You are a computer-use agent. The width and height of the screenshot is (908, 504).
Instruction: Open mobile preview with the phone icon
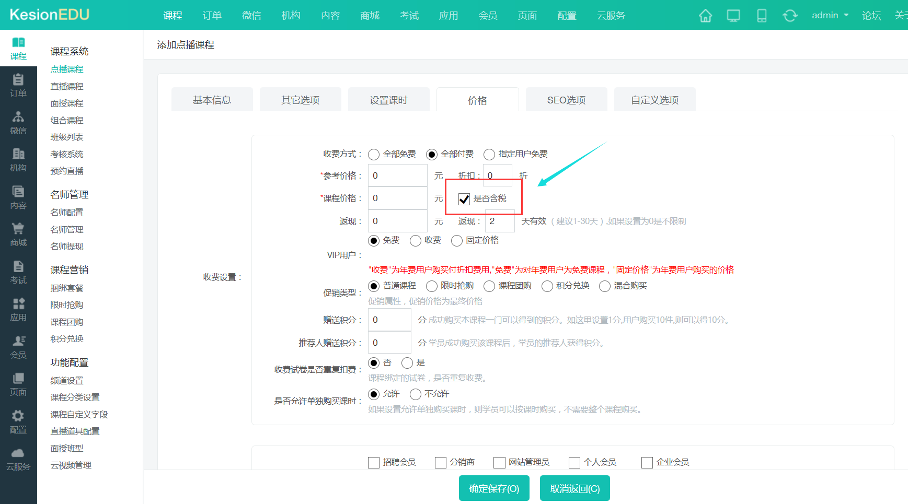click(x=762, y=16)
